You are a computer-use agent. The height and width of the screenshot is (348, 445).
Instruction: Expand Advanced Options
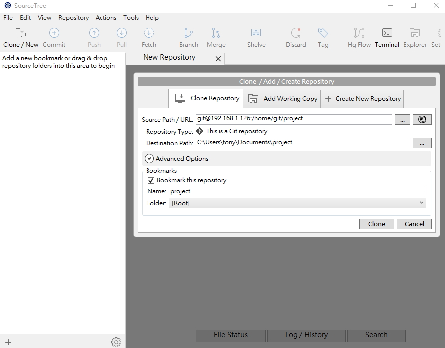click(149, 158)
